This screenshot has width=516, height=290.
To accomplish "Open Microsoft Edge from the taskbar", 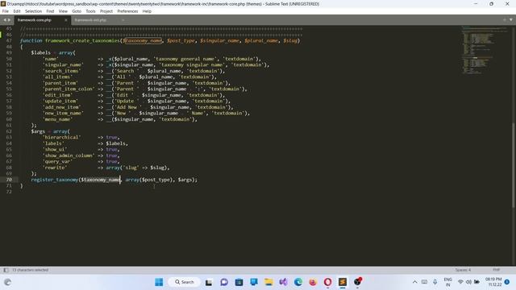I will coord(298,282).
